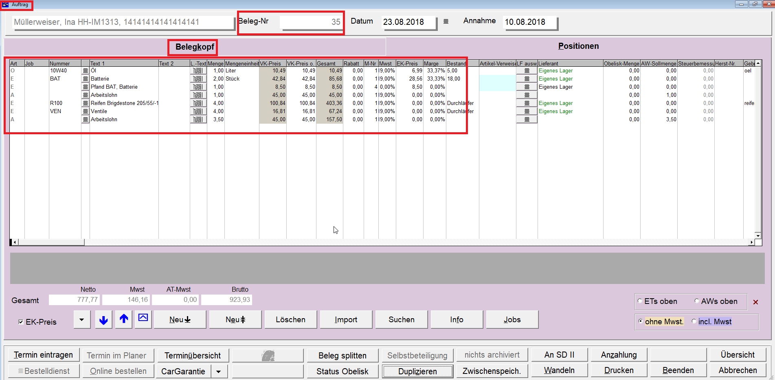Select the AWs oben radio button
This screenshot has width=775, height=380.
(697, 301)
